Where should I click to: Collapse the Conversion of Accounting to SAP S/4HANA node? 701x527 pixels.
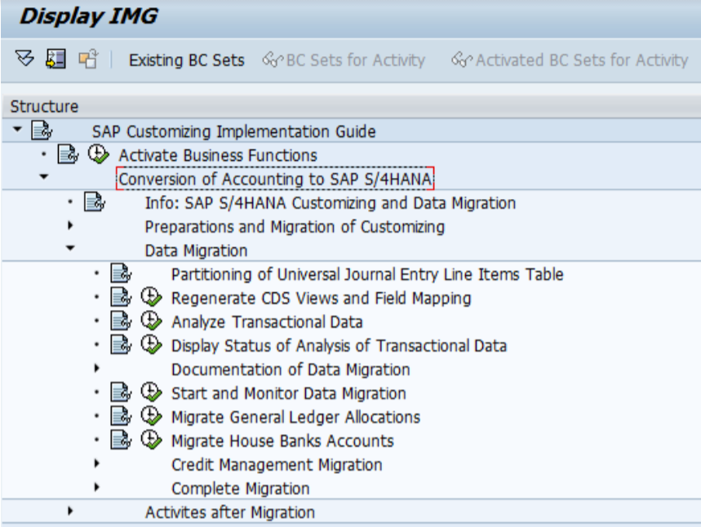point(44,178)
